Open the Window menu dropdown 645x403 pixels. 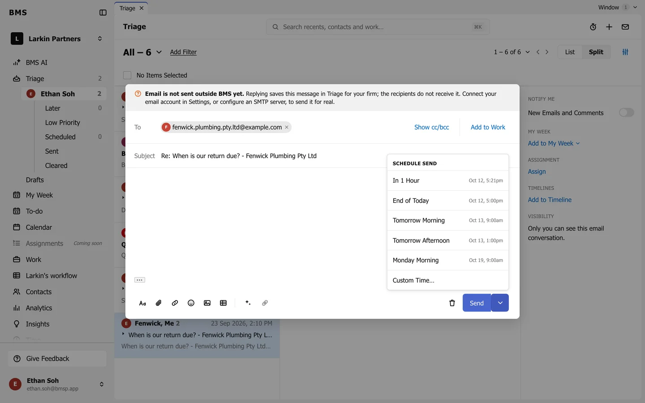618,7
